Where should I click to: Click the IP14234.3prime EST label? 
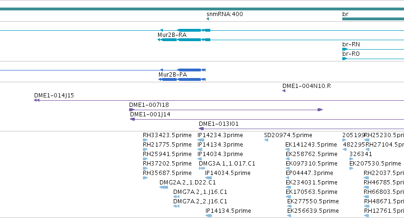coord(220,135)
